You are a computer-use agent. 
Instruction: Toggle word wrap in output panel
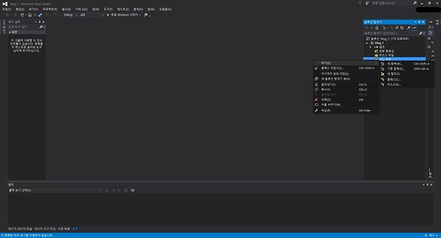pyautogui.click(x=132, y=190)
